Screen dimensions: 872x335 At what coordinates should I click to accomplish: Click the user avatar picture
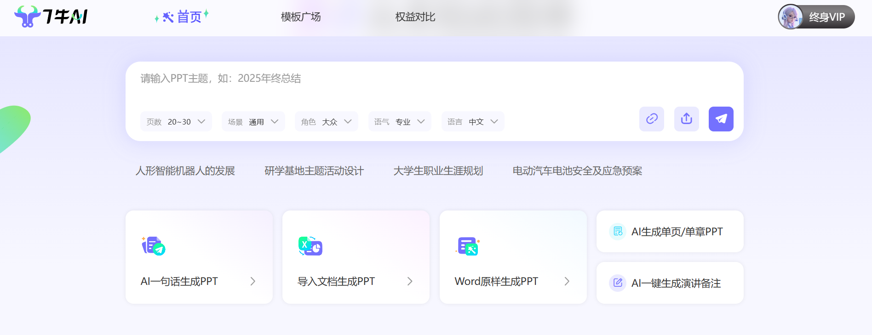click(790, 17)
